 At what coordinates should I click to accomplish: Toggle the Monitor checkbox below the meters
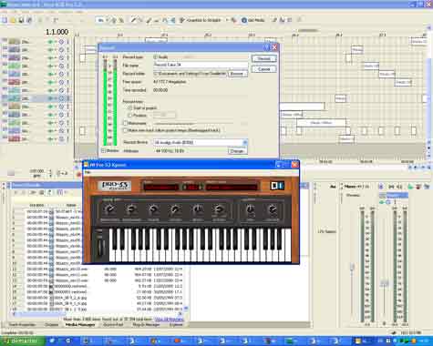103,150
